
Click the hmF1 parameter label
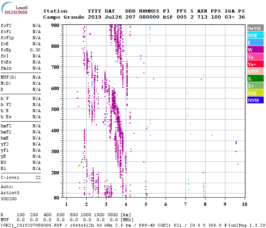6,132
